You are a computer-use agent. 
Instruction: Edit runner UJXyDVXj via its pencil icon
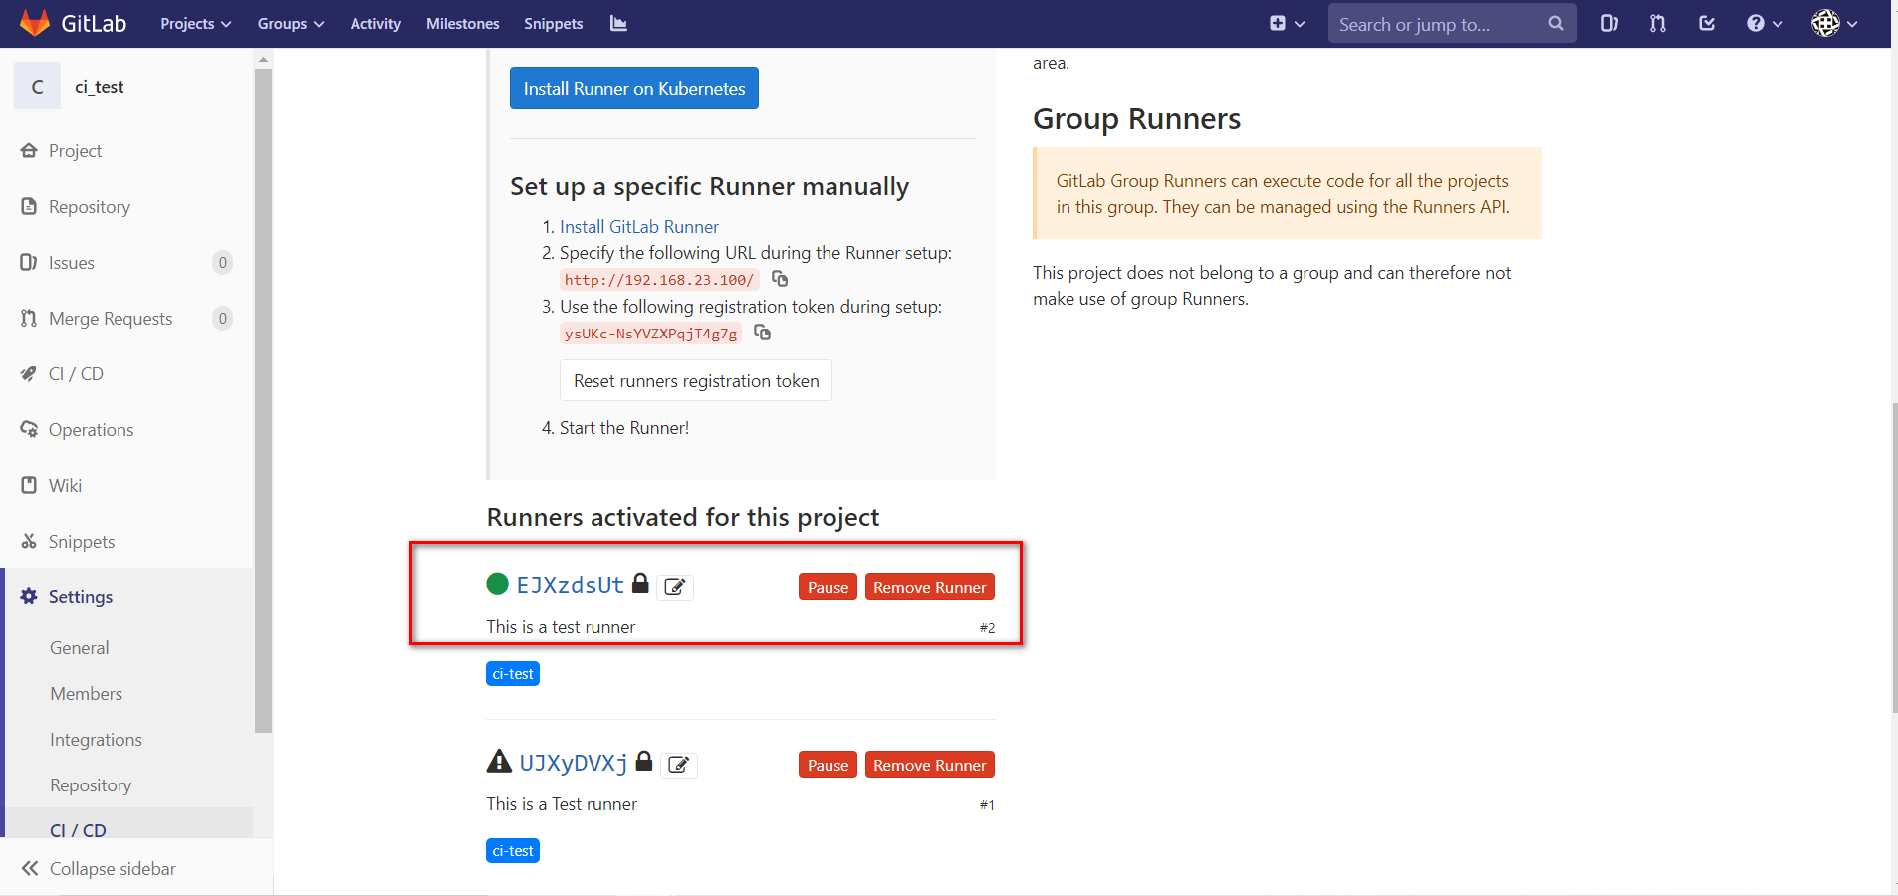click(x=679, y=765)
